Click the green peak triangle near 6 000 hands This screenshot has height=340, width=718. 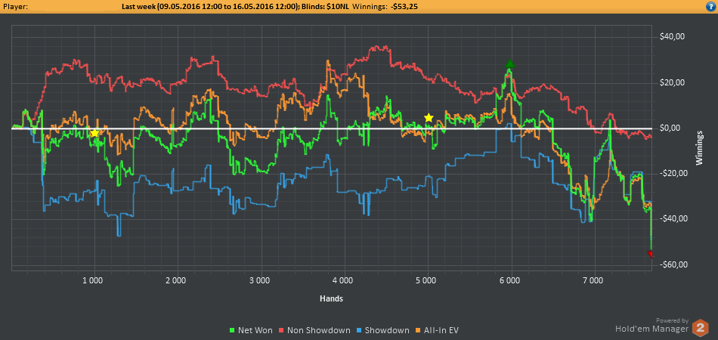click(509, 64)
